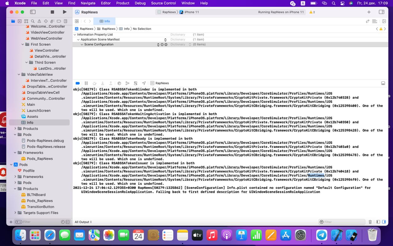The image size is (393, 246).
Task: Toggle console pane button
Action: [384, 222]
